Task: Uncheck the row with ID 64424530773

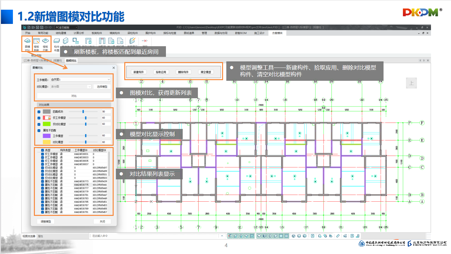Action: coord(43,181)
